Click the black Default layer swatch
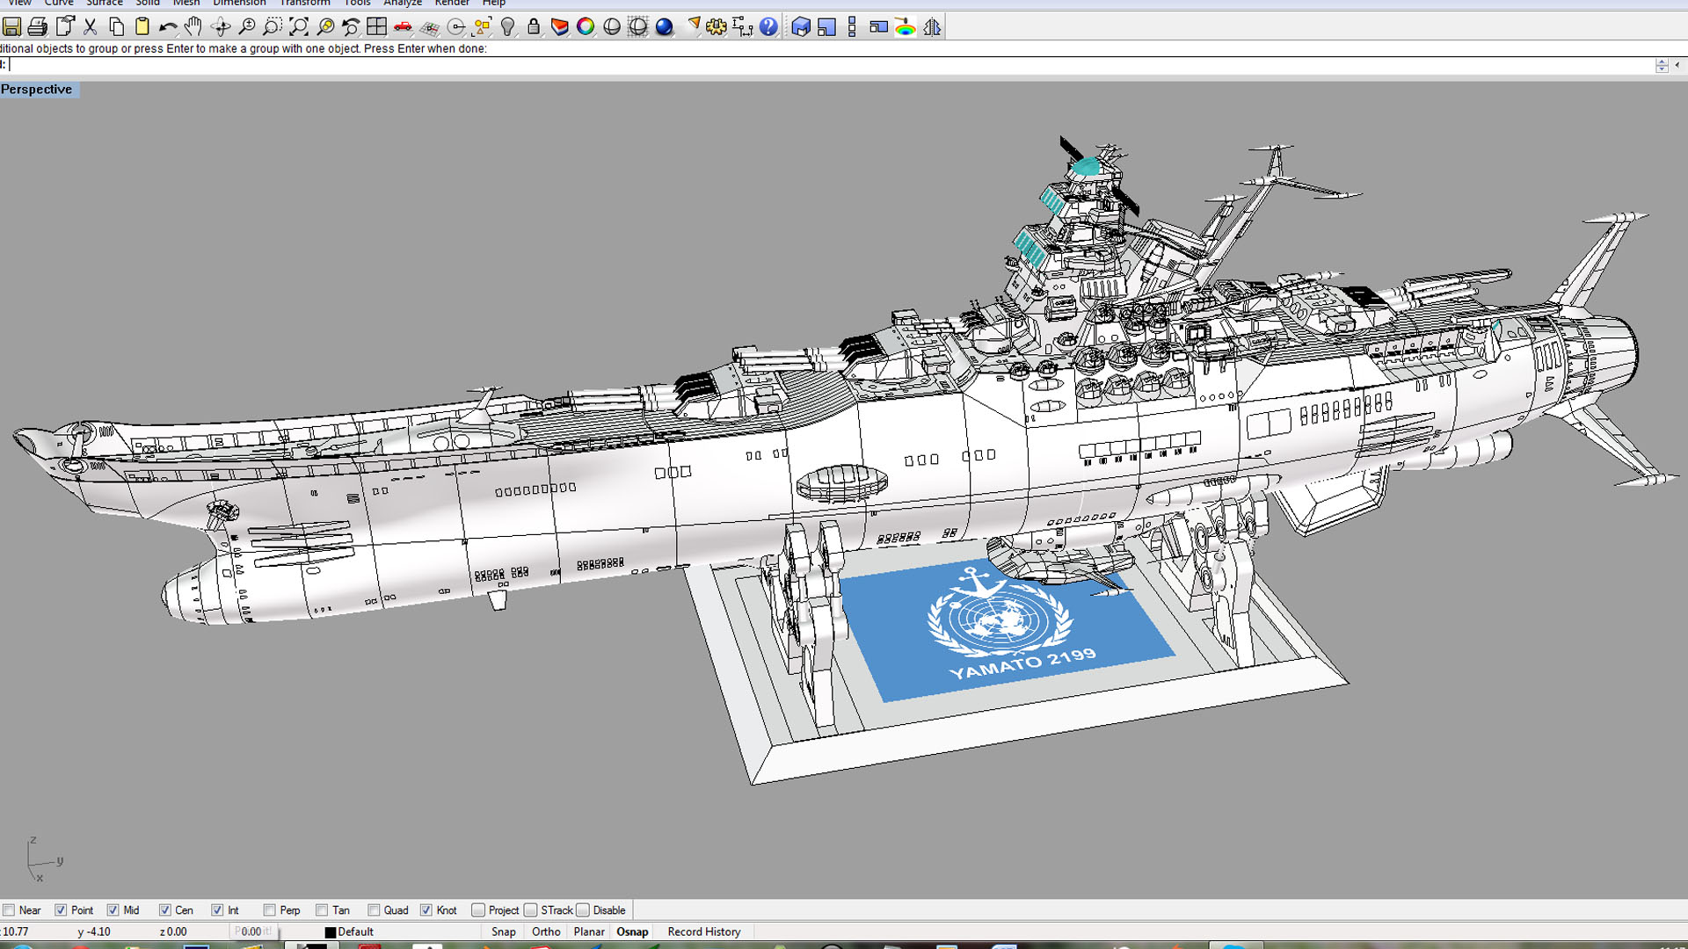 pyautogui.click(x=331, y=932)
